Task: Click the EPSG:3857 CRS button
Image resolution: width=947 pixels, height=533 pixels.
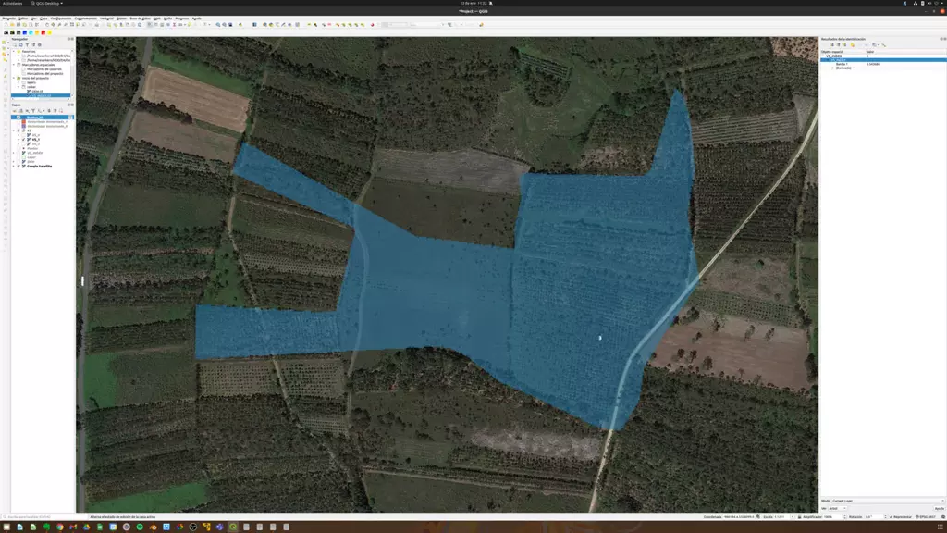Action: pyautogui.click(x=925, y=516)
